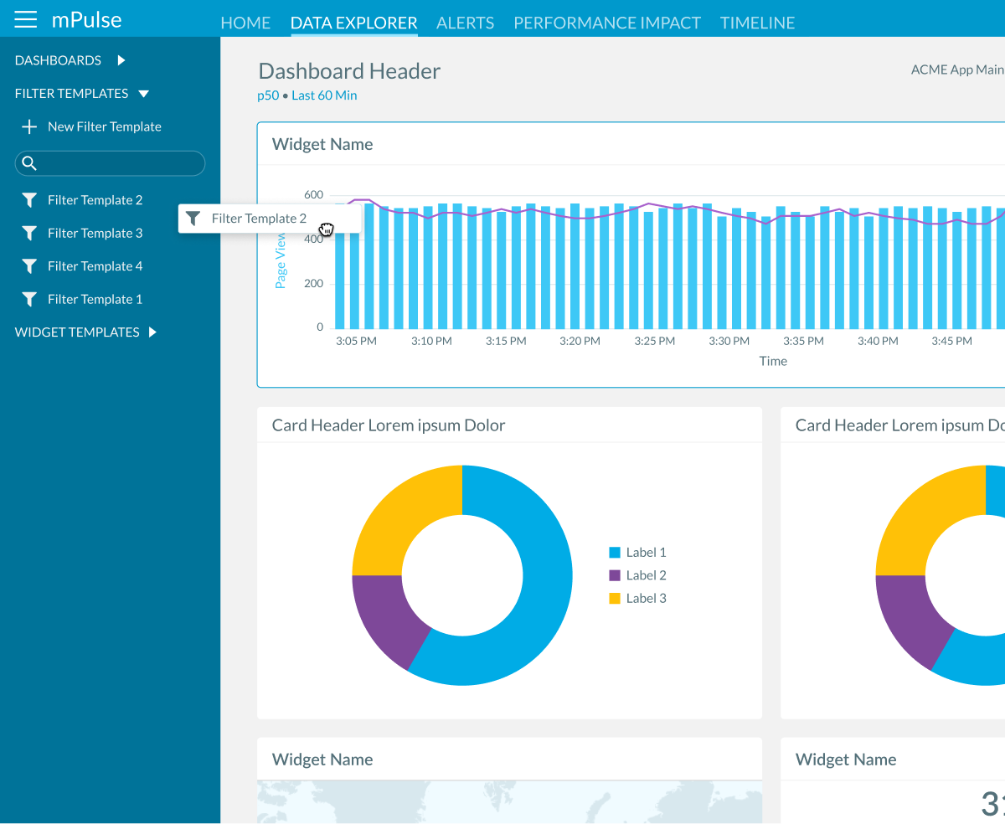Click the mPulse logo text
The image size is (1005, 824).
point(86,19)
